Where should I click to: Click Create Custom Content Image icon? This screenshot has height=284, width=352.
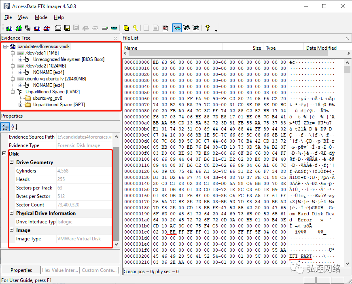point(95,28)
